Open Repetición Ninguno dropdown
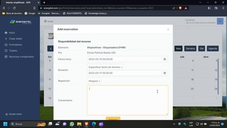 [94, 81]
